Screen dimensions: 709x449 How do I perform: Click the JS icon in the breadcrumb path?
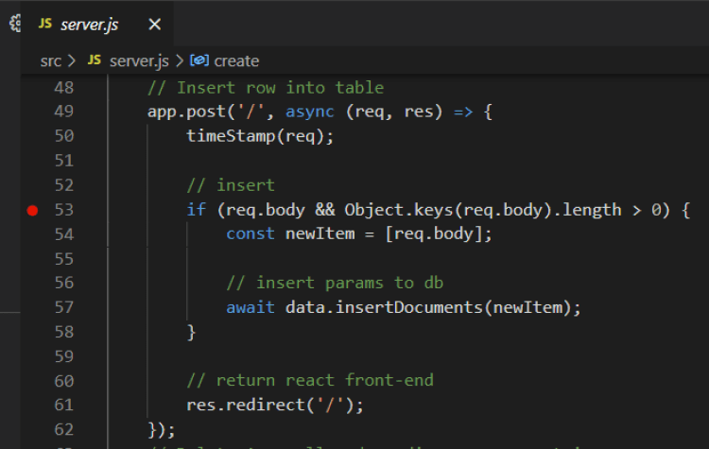[94, 60]
